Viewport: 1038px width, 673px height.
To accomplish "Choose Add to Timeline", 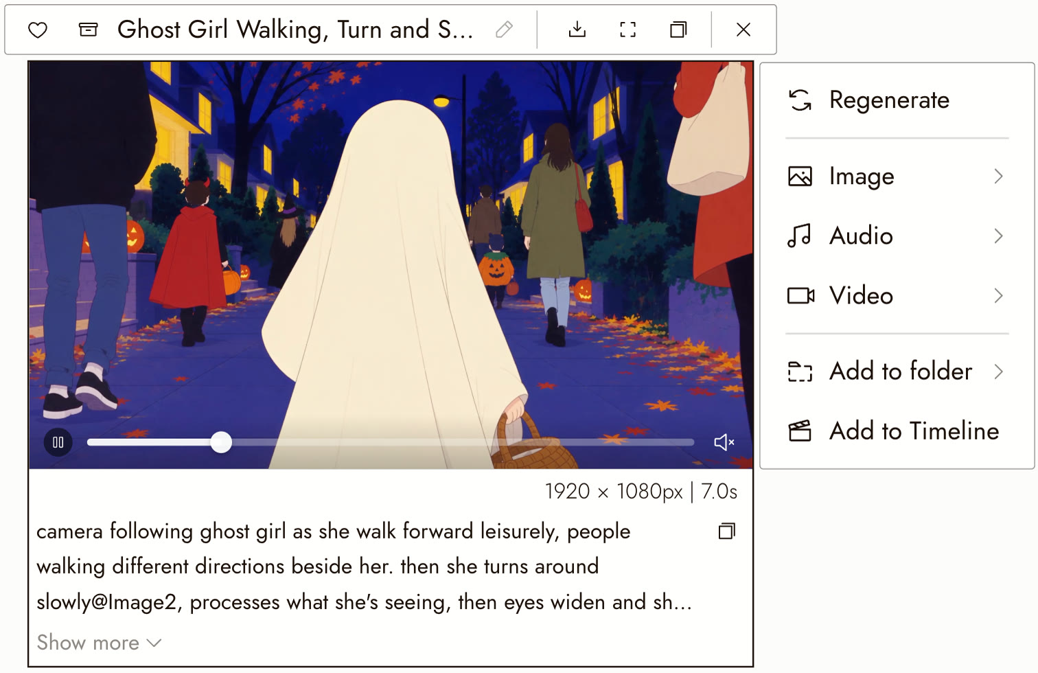I will pyautogui.click(x=897, y=431).
